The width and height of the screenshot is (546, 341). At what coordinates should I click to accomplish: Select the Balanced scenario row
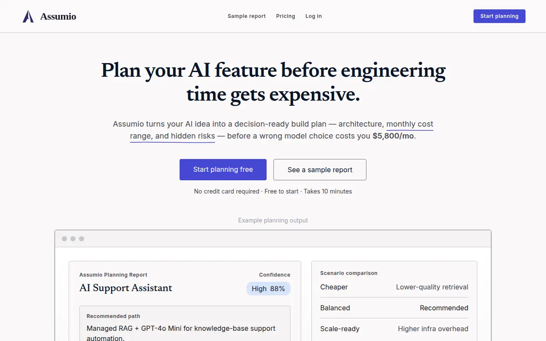pyautogui.click(x=394, y=308)
